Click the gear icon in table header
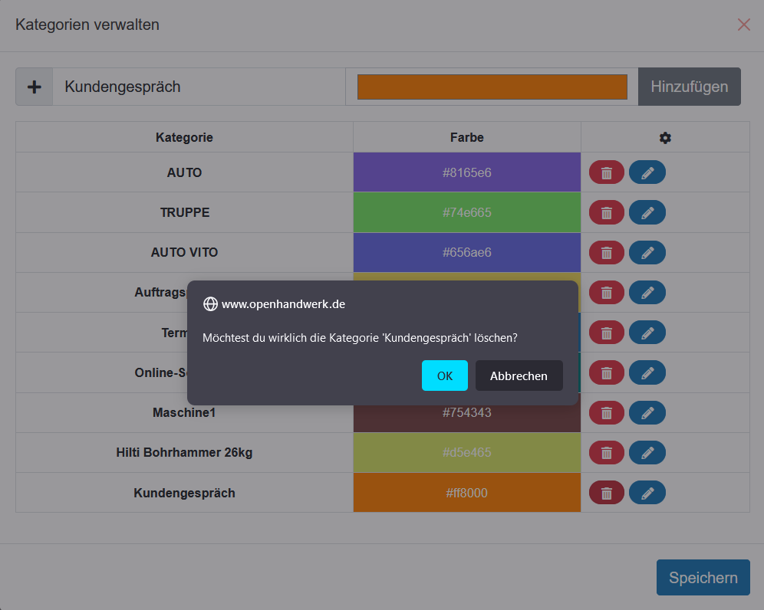764x610 pixels. point(665,138)
